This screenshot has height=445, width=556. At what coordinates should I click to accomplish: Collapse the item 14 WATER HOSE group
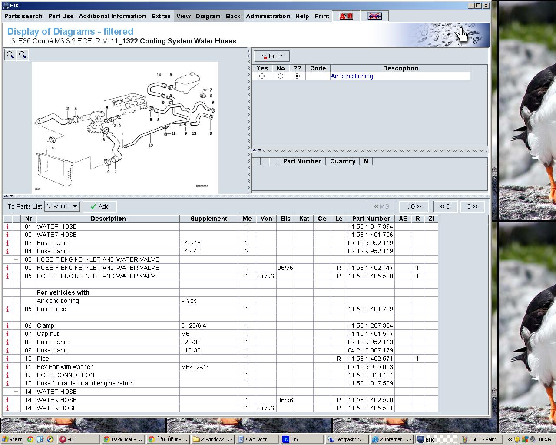tap(16, 392)
